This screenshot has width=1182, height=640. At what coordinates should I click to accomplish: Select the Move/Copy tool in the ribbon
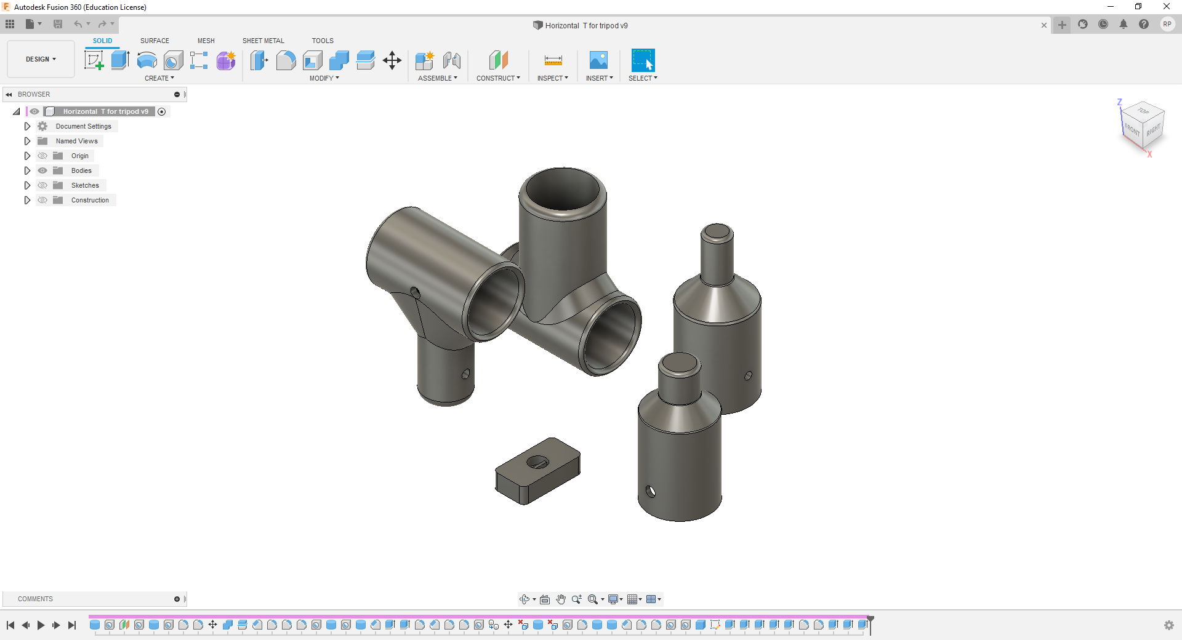coord(392,60)
